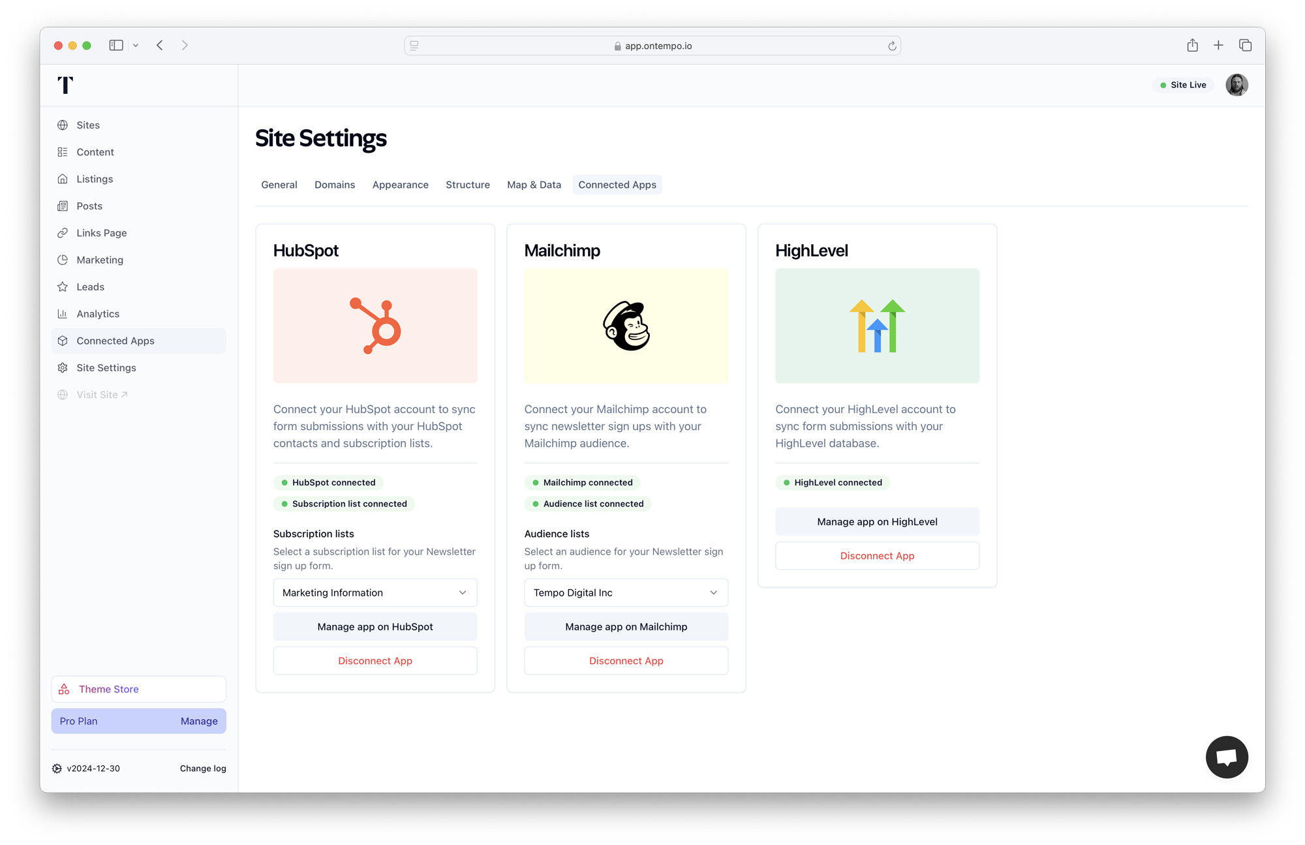Click the Mailchimp connected status badge
Viewport: 1305px width, 845px height.
(583, 483)
